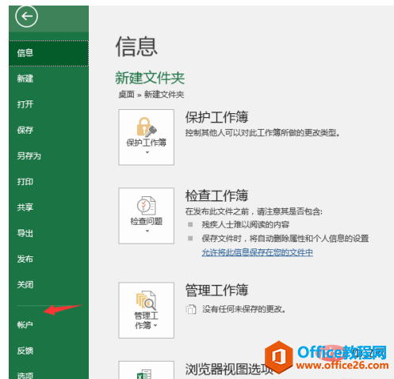Viewport: 394px width, 379px height.
Task: Click the Manage Workbook magnifier icon
Action: (x=146, y=301)
